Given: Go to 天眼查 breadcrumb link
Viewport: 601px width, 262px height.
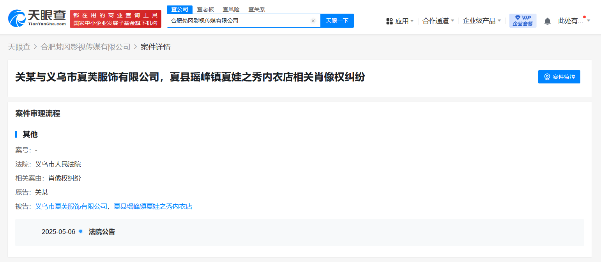Looking at the screenshot, I should [x=19, y=47].
